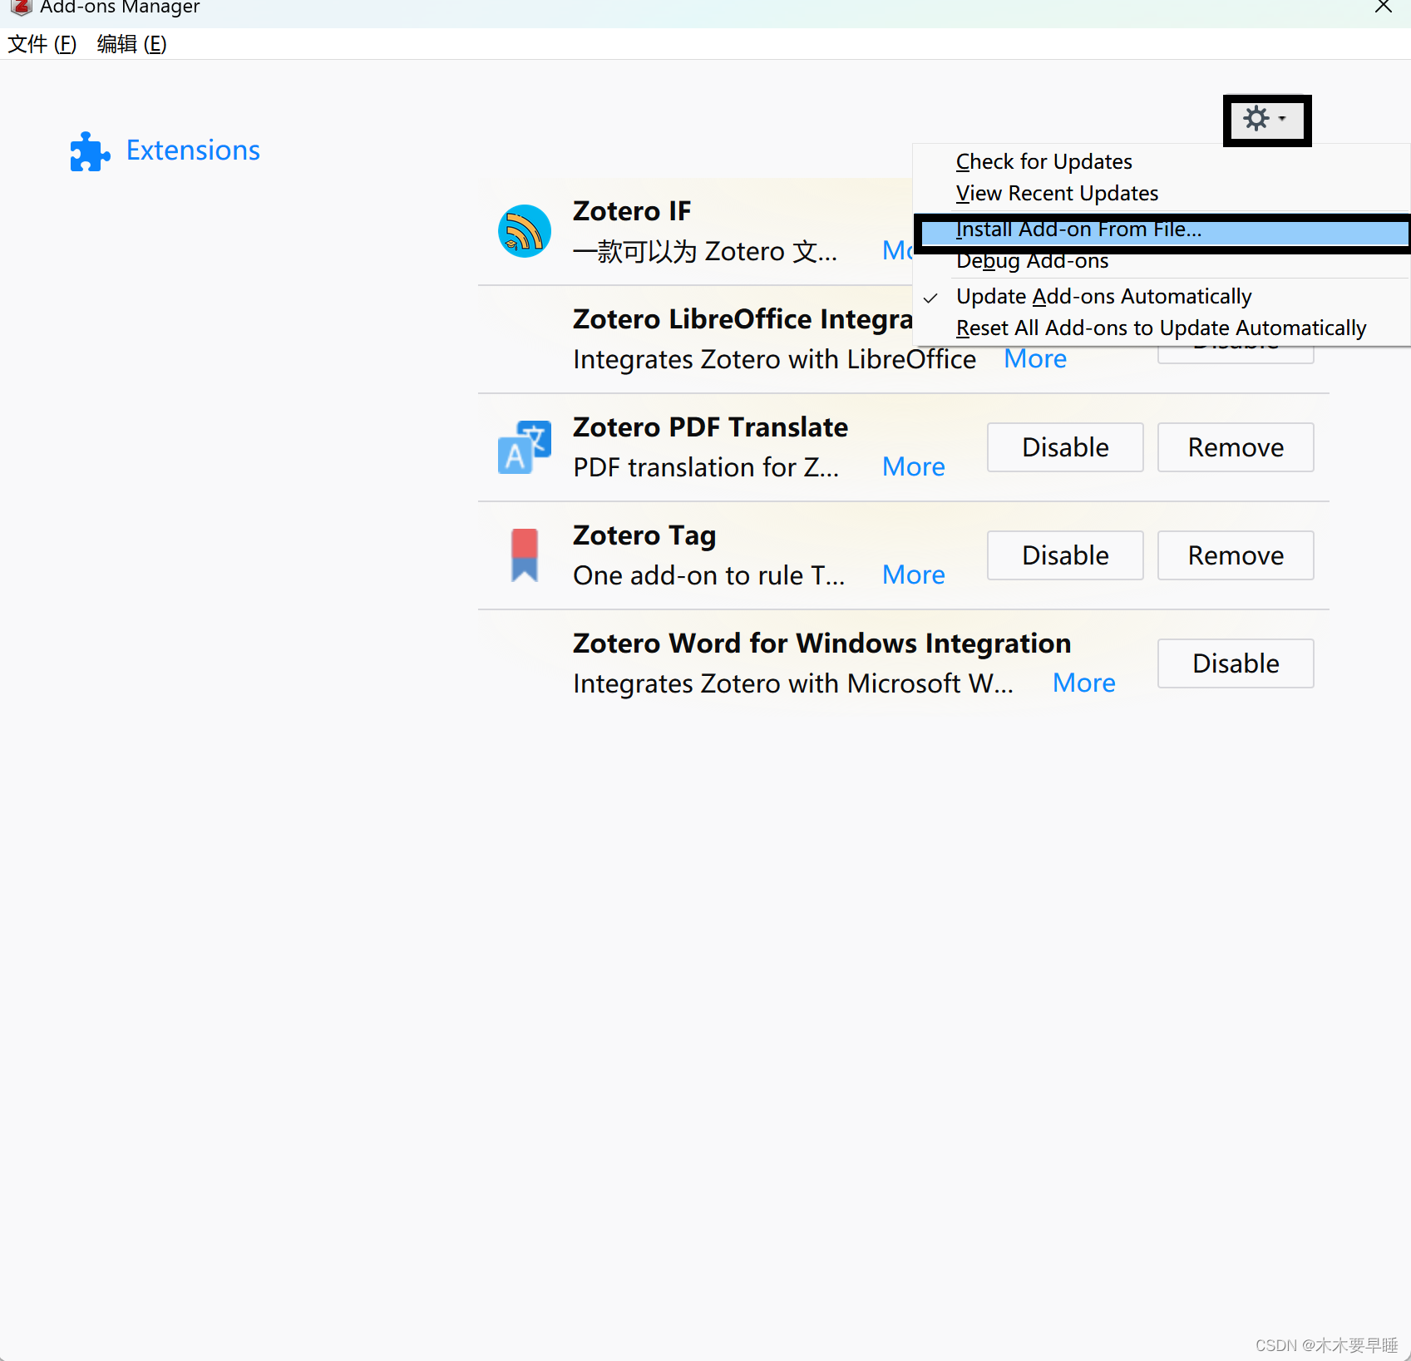Viewport: 1411px width, 1361px height.
Task: Select the Zotero LibreOffice Integration title
Action: point(743,319)
